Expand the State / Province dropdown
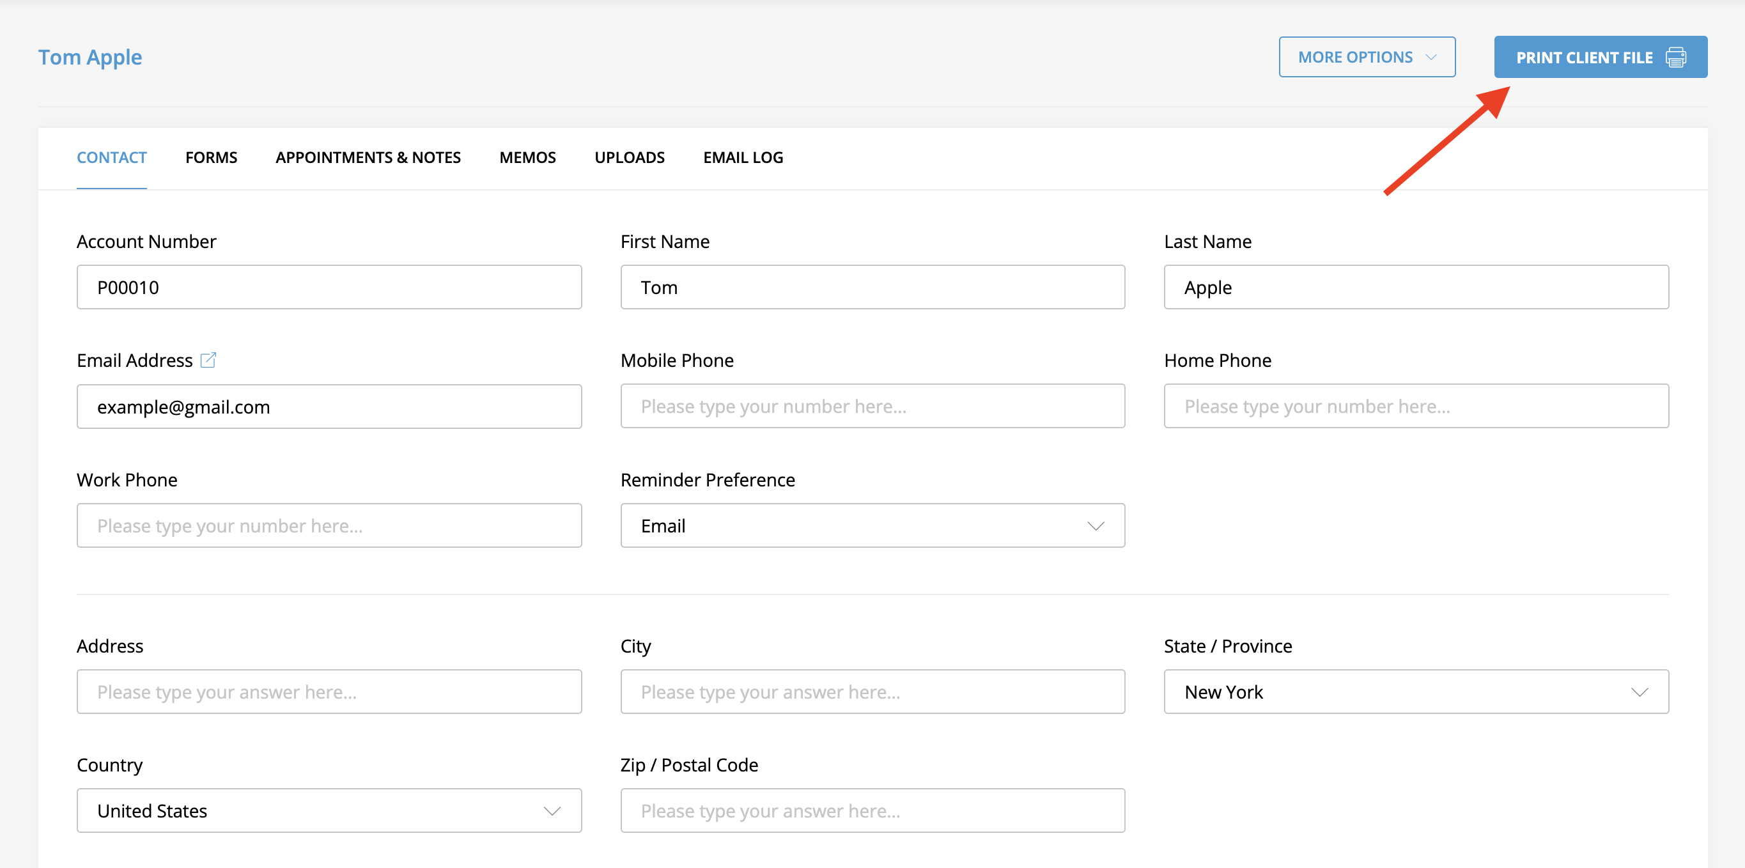Screen dimensions: 1745x868 pos(1415,691)
